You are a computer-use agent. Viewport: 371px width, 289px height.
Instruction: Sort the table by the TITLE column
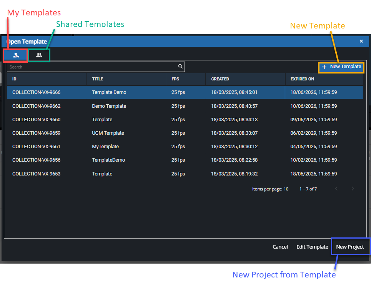[97, 79]
